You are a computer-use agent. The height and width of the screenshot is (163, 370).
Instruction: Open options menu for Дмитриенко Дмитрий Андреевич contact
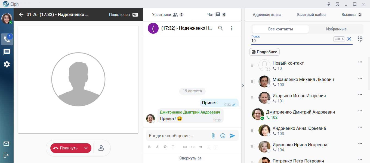(360, 111)
